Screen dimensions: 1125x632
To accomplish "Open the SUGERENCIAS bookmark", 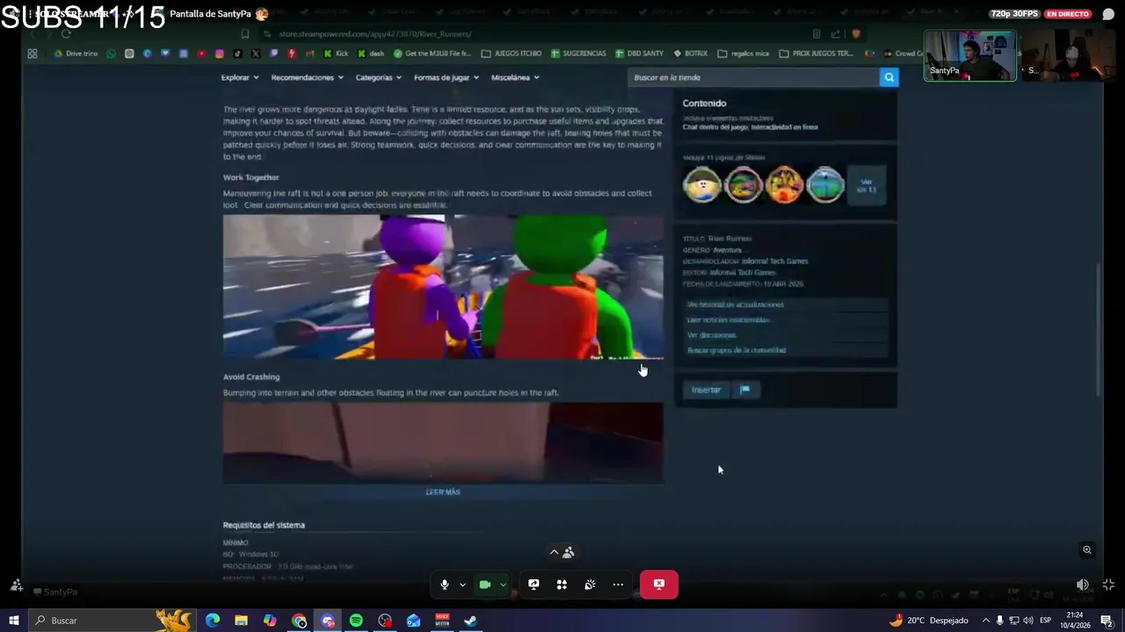I will tap(578, 54).
